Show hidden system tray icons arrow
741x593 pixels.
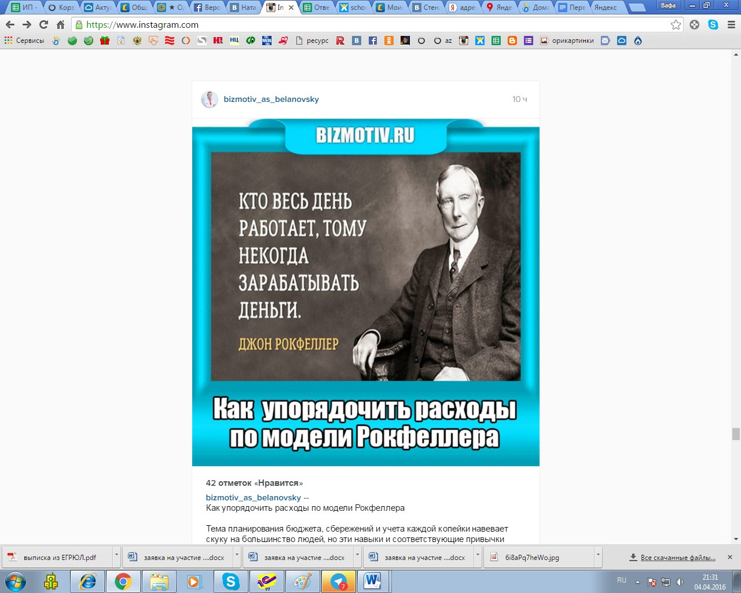(x=637, y=582)
